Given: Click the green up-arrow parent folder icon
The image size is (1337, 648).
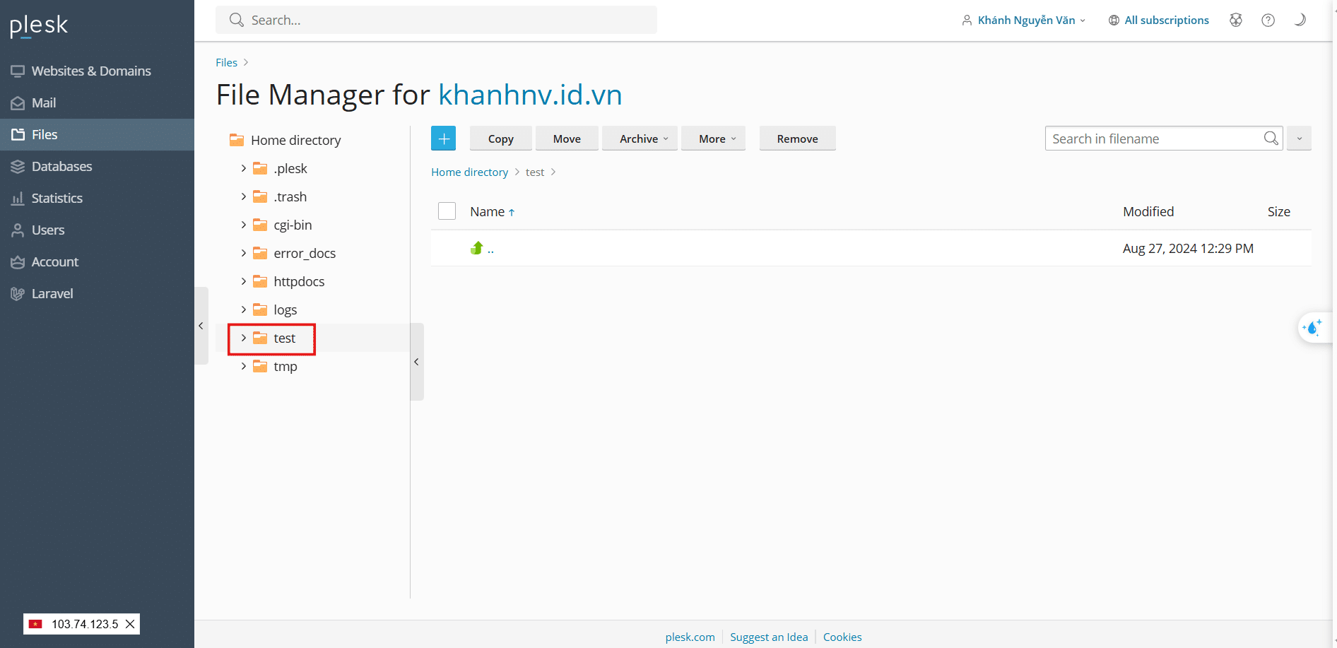Looking at the screenshot, I should click(477, 248).
